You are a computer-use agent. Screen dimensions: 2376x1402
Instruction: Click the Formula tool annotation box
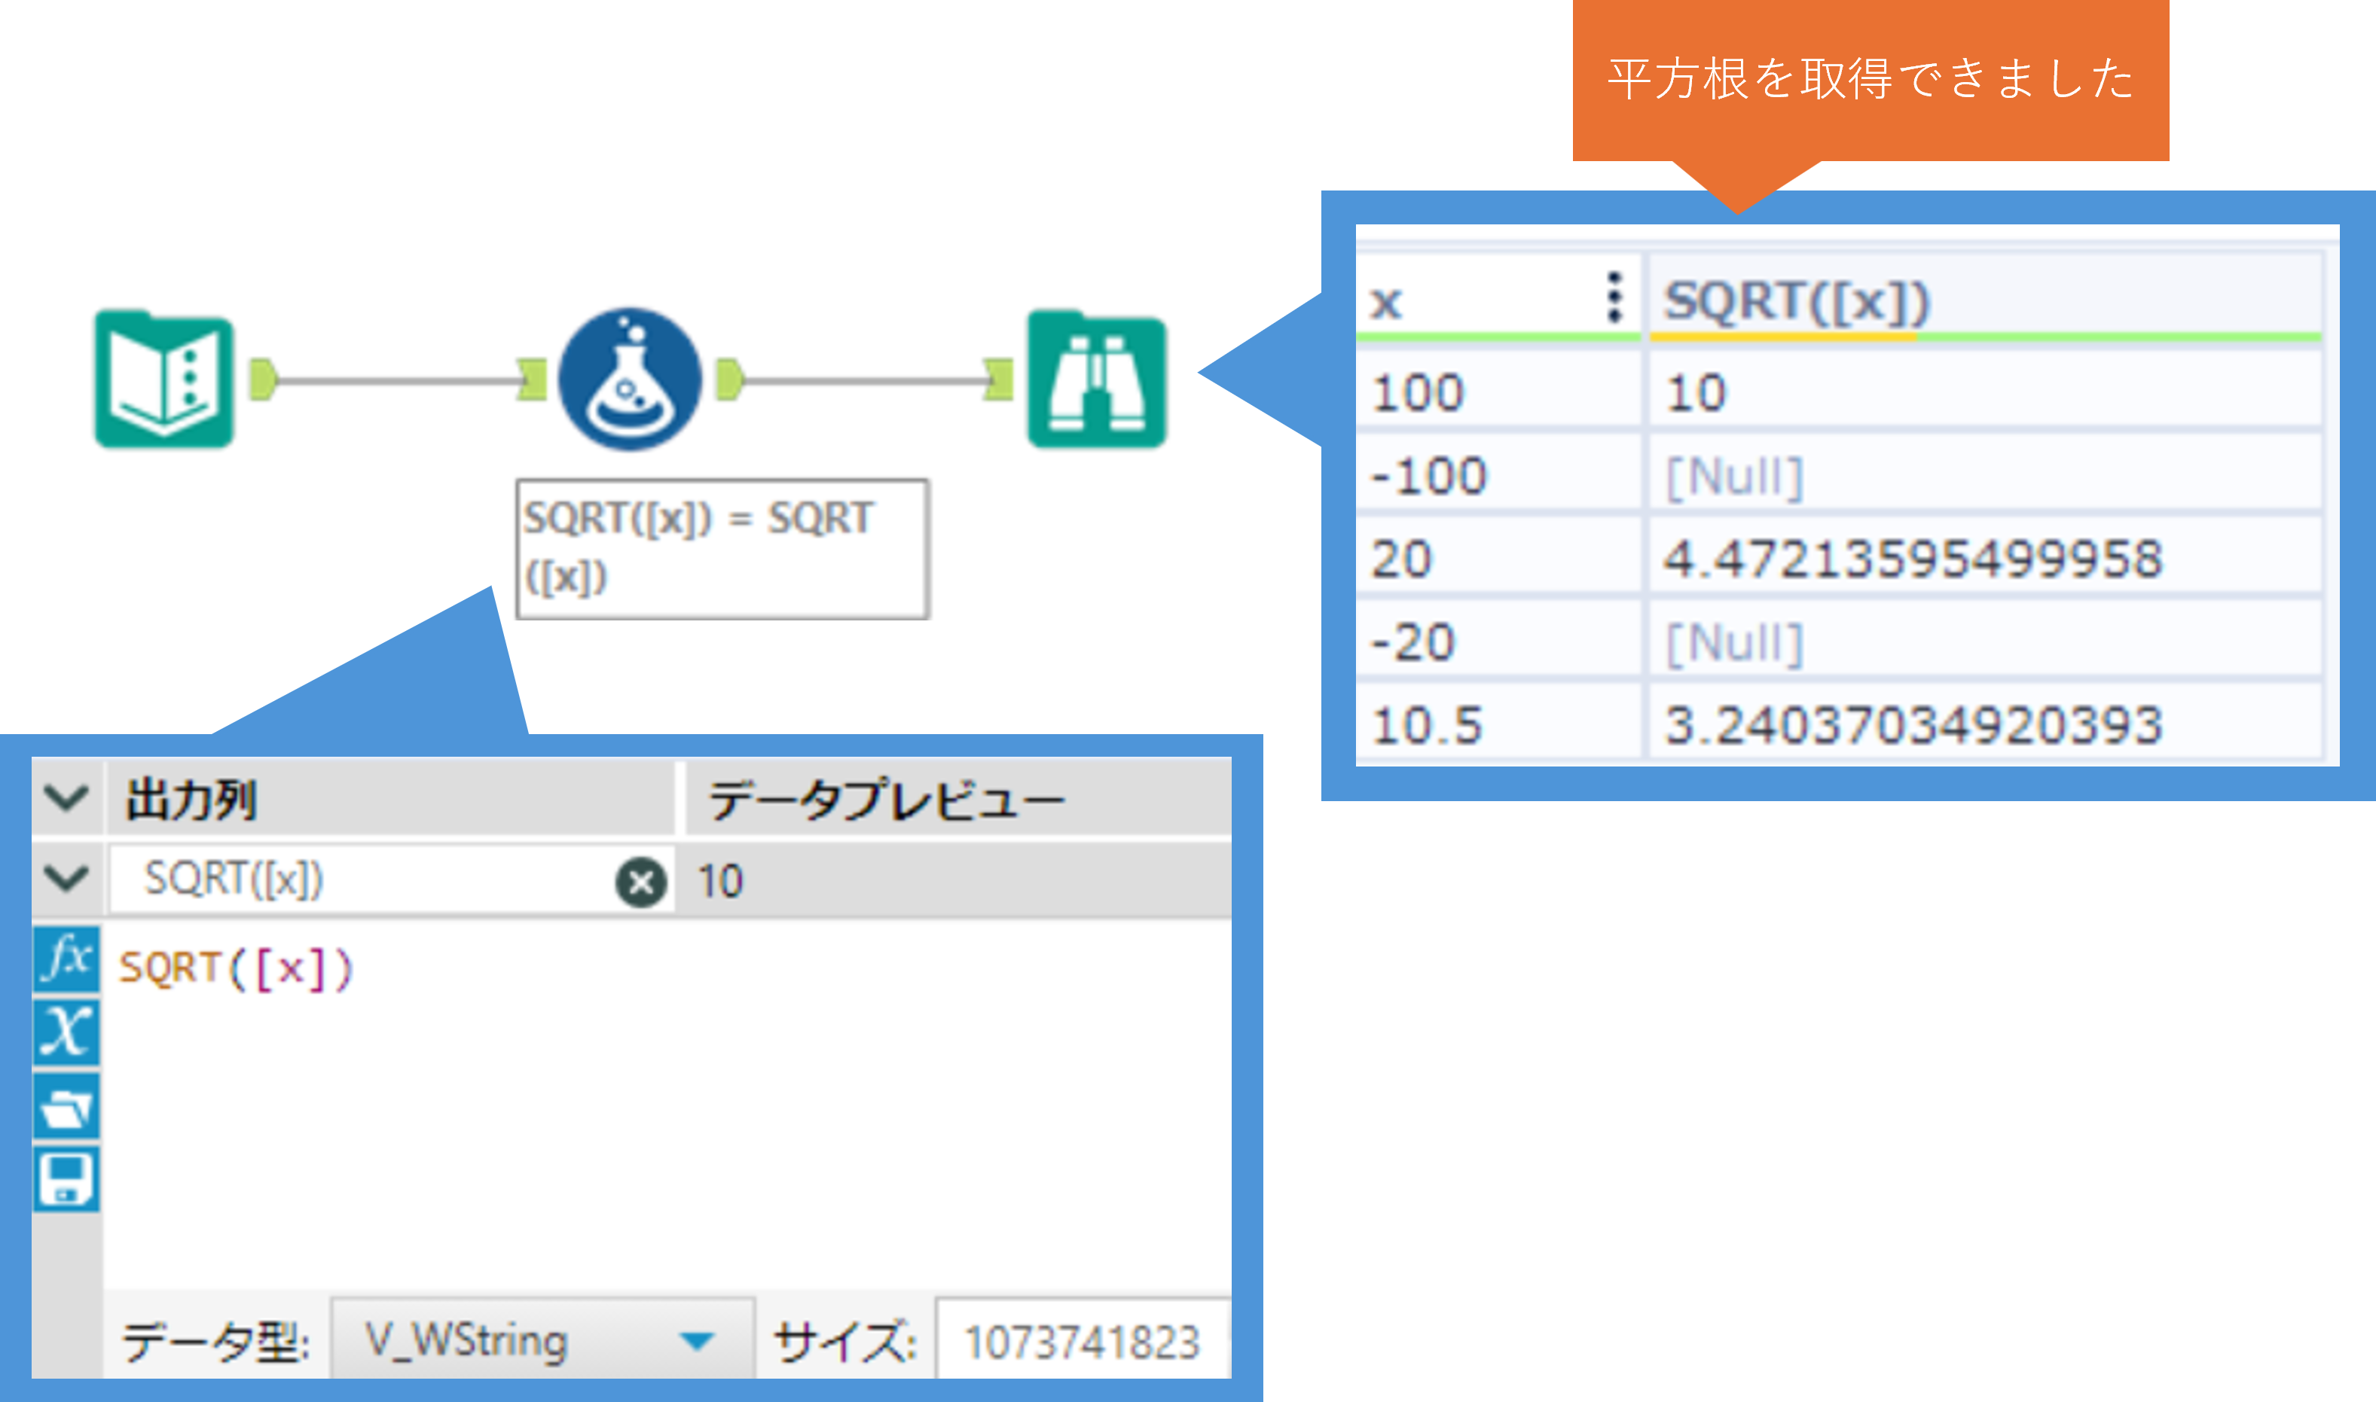tap(722, 548)
